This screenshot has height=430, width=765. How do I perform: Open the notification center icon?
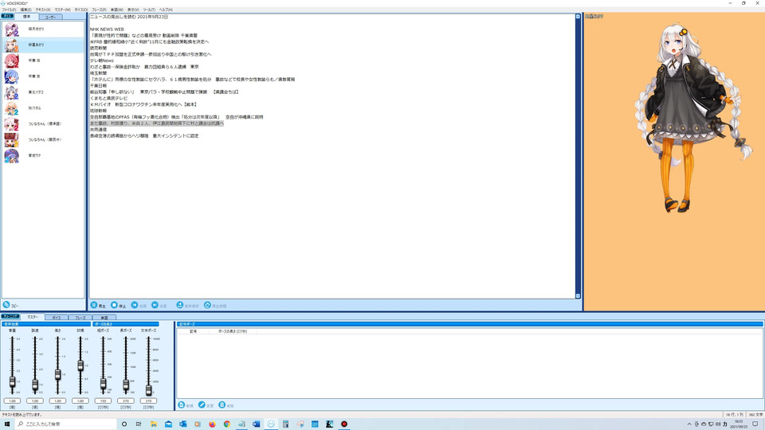(x=755, y=424)
